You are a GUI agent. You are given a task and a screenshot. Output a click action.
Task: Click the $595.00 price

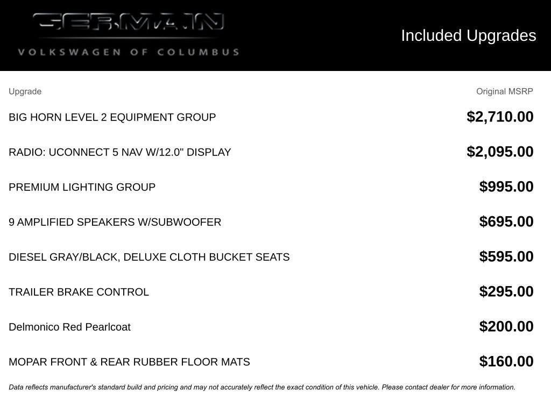click(x=506, y=257)
